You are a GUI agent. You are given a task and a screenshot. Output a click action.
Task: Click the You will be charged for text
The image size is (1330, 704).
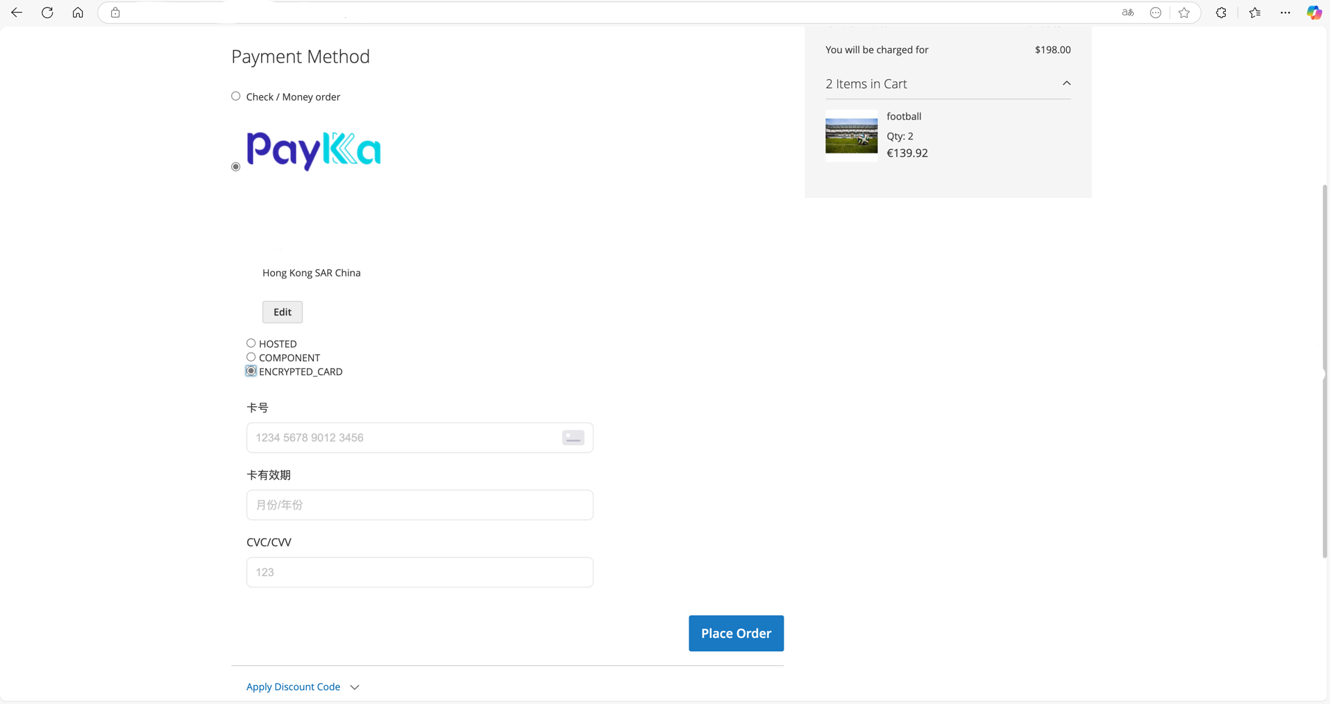(877, 50)
